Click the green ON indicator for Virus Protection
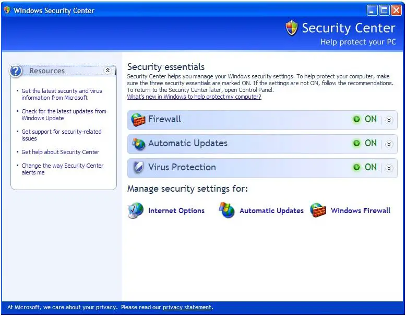406x316 pixels. point(356,167)
